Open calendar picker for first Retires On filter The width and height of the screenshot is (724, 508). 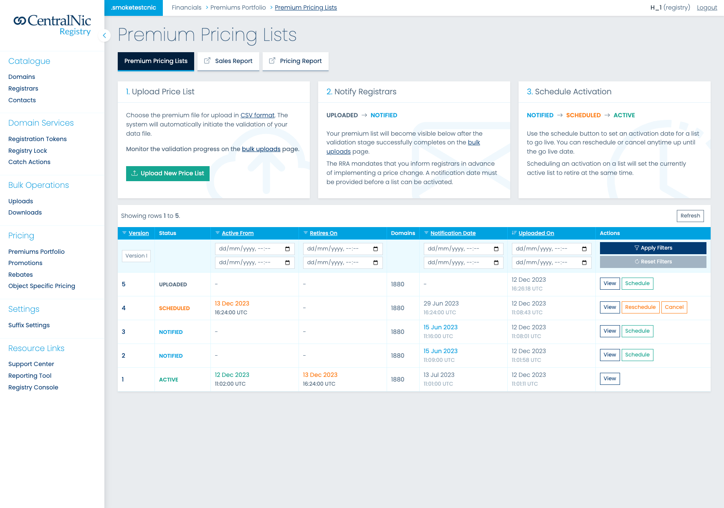coord(375,249)
